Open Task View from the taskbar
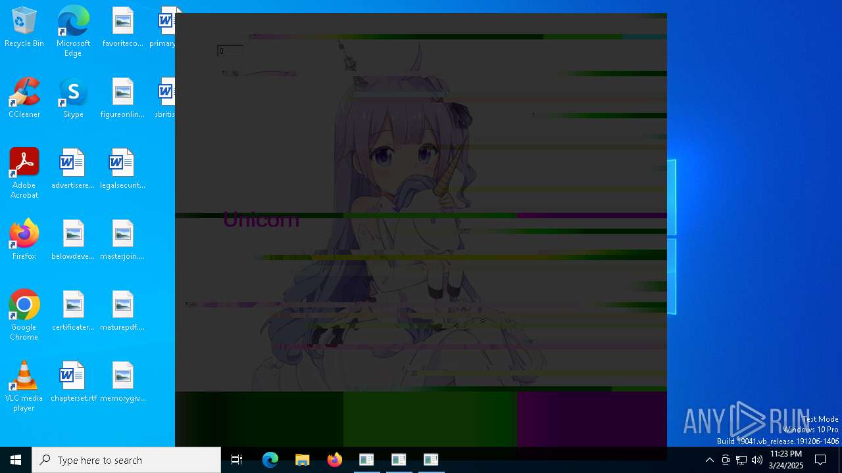Viewport: 842px width, 473px height. tap(237, 460)
